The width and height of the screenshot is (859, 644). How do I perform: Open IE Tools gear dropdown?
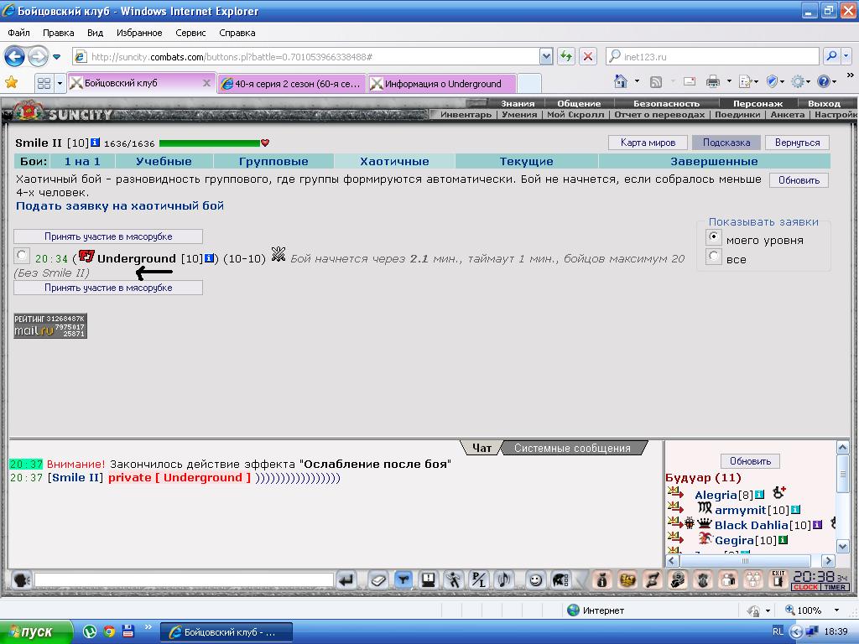point(801,82)
